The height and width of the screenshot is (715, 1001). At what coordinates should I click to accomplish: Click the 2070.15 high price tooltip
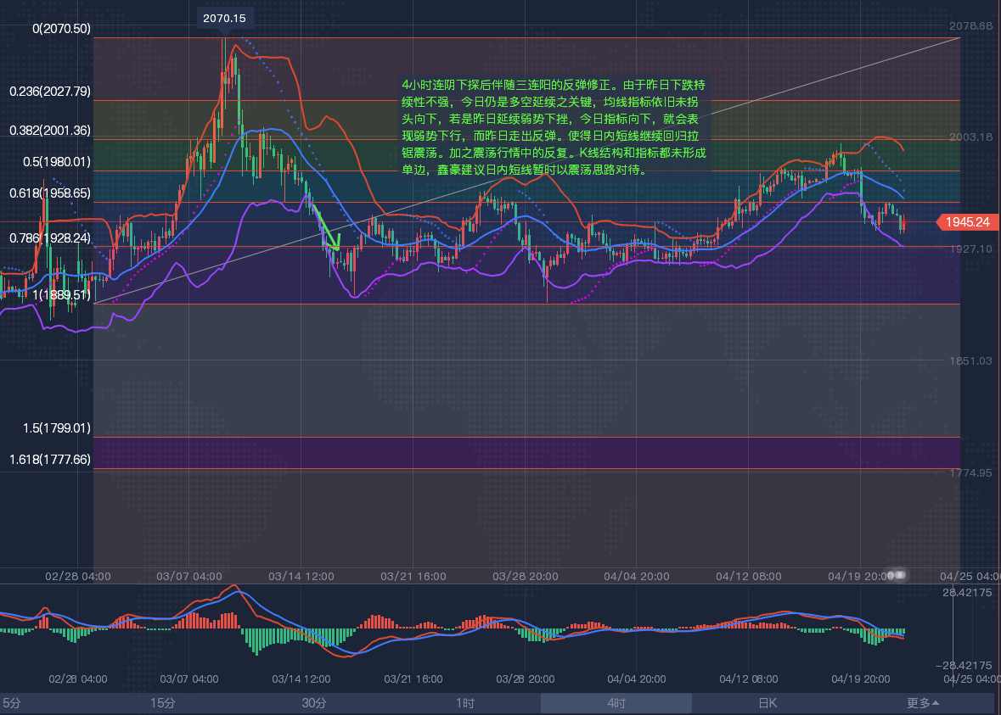click(x=225, y=17)
